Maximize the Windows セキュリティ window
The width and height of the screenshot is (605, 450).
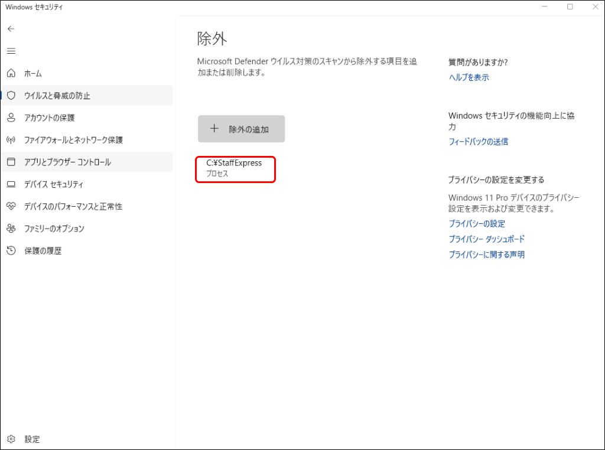coord(570,7)
